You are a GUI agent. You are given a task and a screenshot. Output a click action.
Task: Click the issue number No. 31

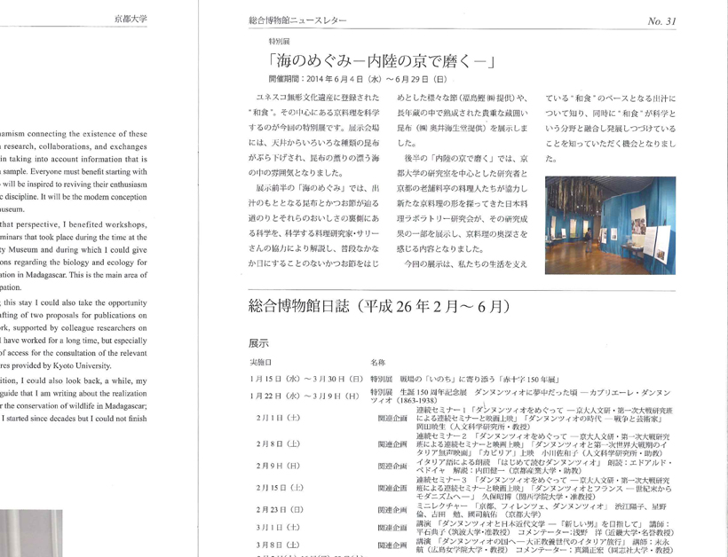click(x=661, y=21)
